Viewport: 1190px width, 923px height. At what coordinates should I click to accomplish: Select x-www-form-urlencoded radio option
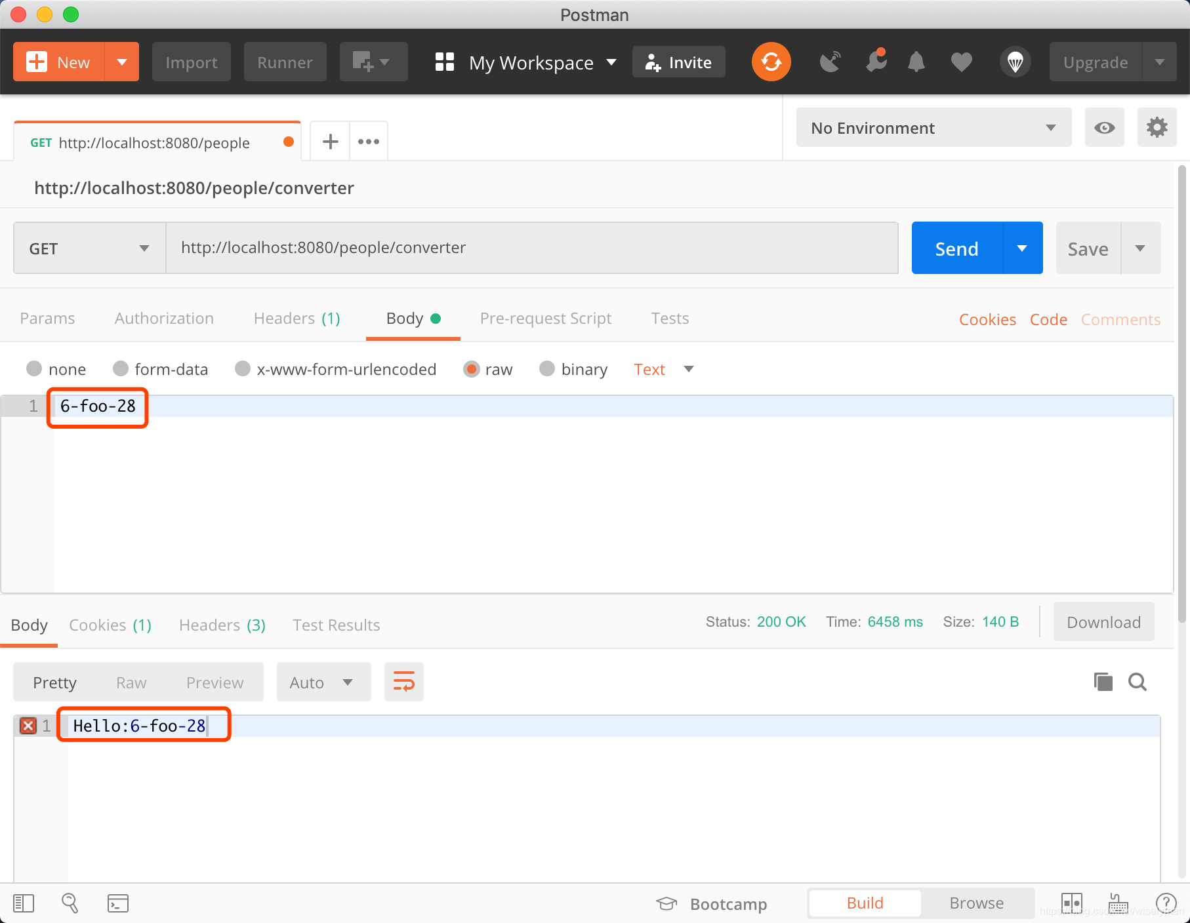pyautogui.click(x=243, y=368)
